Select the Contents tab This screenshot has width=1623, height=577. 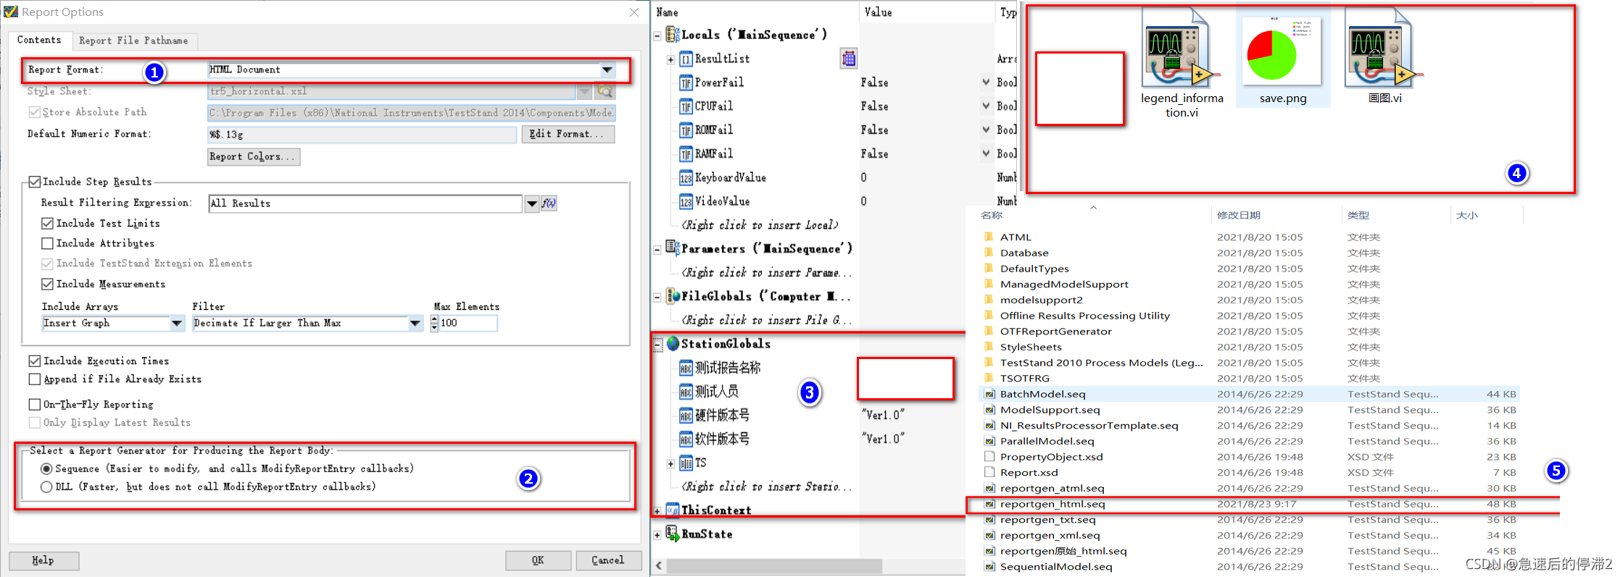coord(39,40)
